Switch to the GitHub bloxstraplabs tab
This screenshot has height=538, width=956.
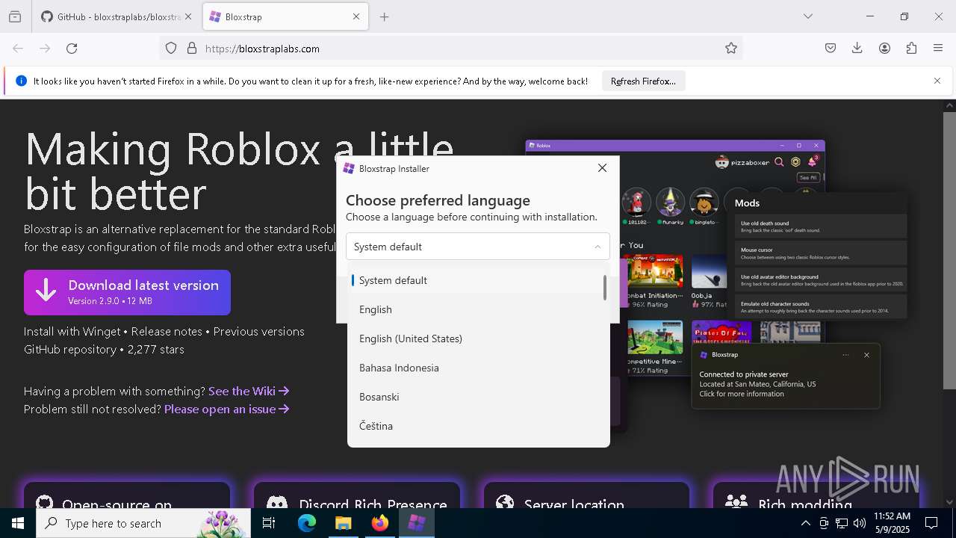tap(116, 16)
